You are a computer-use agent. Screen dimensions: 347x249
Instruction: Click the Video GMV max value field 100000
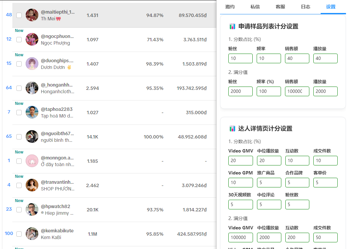240,237
